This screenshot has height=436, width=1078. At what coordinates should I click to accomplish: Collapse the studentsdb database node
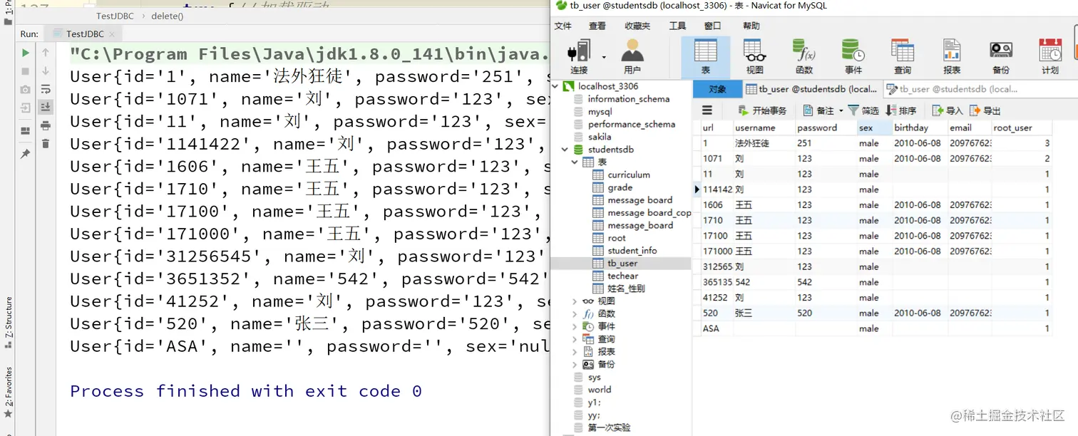pos(565,150)
